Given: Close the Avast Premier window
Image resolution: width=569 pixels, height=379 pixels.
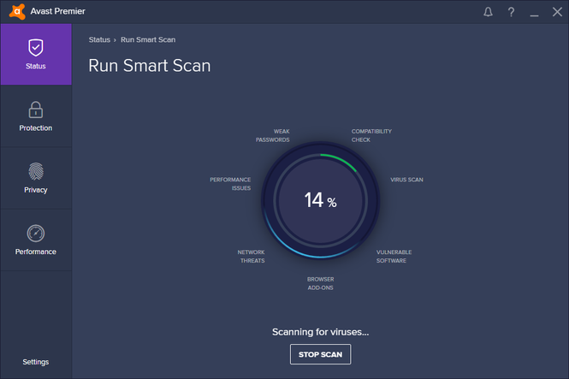Looking at the screenshot, I should click(x=557, y=12).
